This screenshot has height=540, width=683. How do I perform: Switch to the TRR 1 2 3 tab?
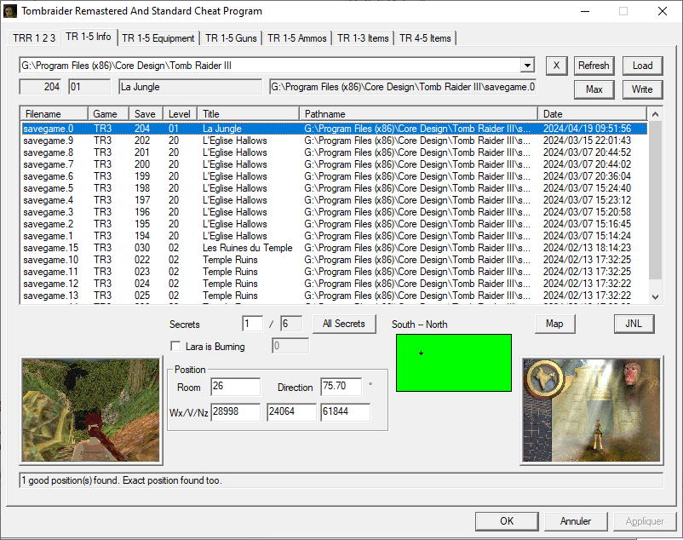[34, 38]
